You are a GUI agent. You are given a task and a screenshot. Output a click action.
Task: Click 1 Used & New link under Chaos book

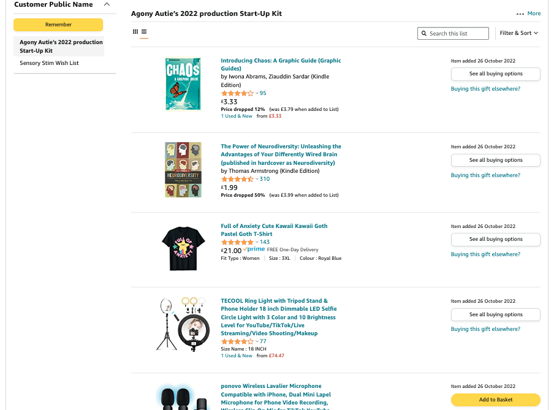pyautogui.click(x=237, y=116)
